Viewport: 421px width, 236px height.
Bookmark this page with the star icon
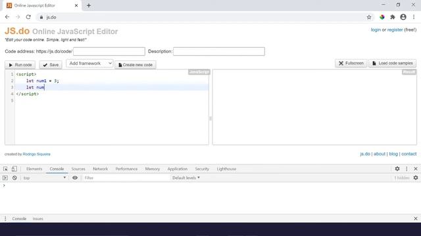pyautogui.click(x=369, y=17)
